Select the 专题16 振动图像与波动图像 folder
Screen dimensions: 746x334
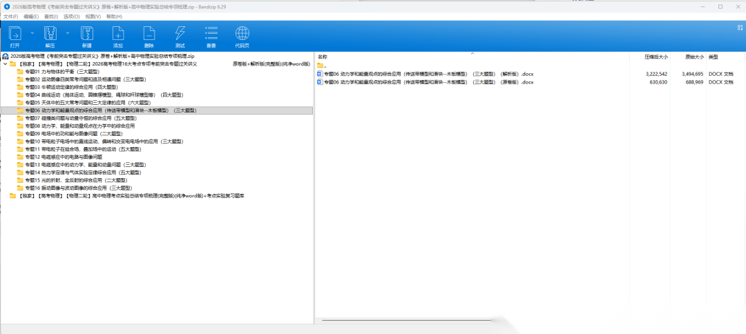(x=78, y=188)
